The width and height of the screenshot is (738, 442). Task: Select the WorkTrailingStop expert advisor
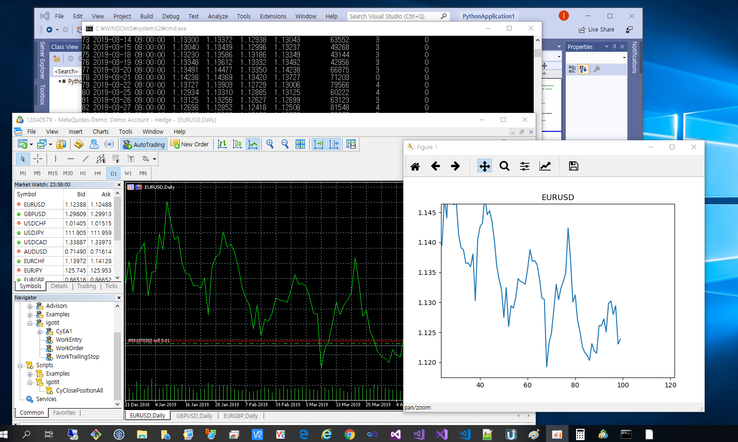point(77,357)
